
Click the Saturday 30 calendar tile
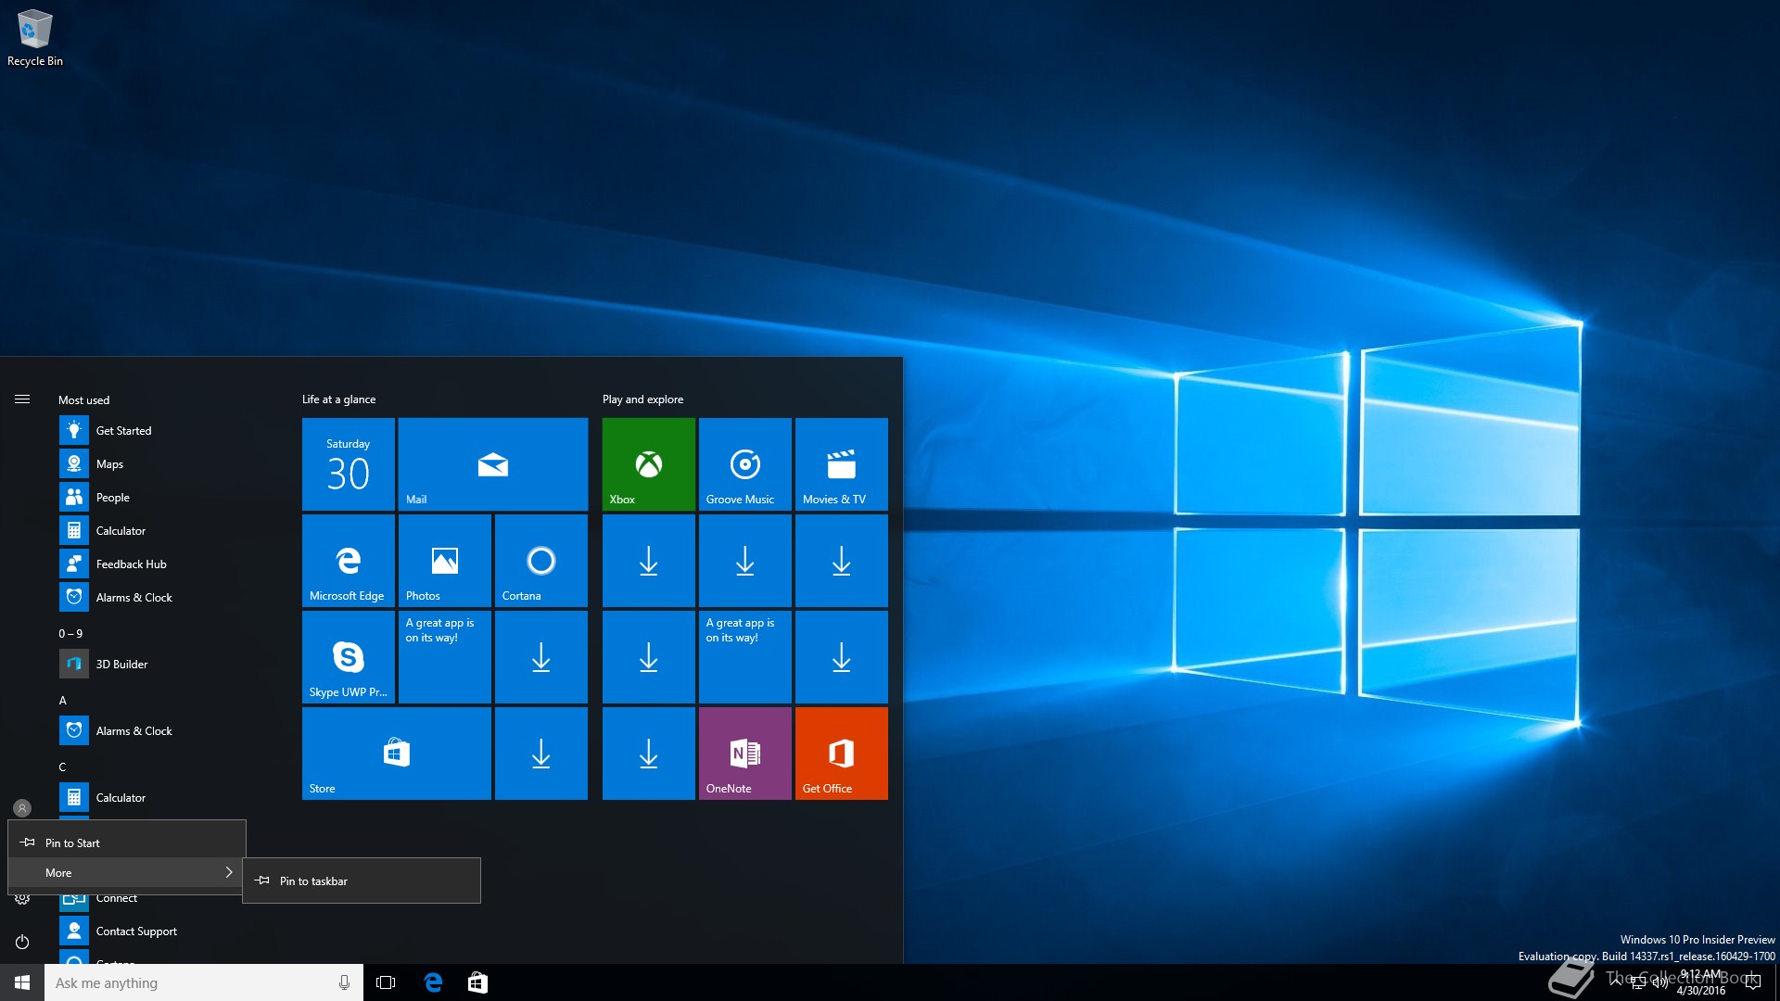(x=349, y=463)
